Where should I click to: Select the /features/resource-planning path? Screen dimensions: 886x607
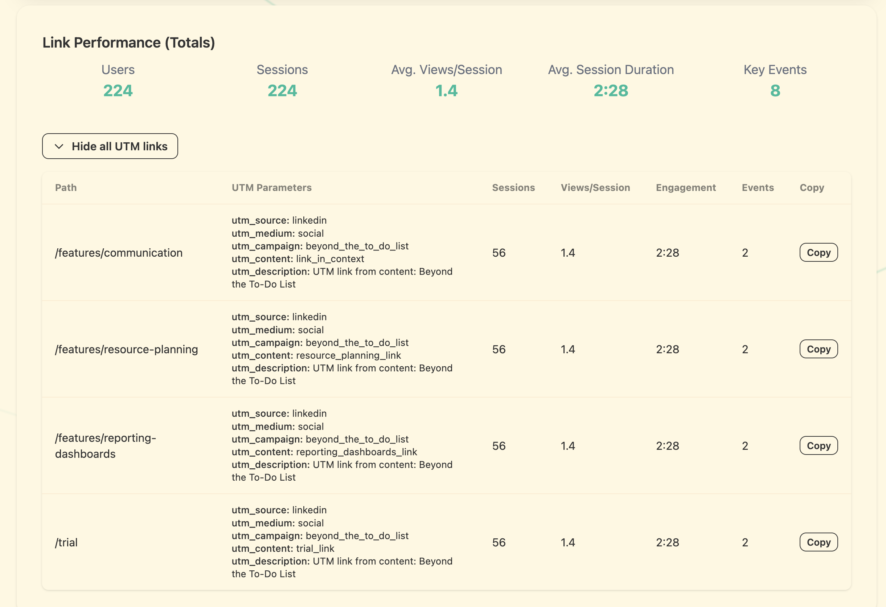[x=126, y=349]
